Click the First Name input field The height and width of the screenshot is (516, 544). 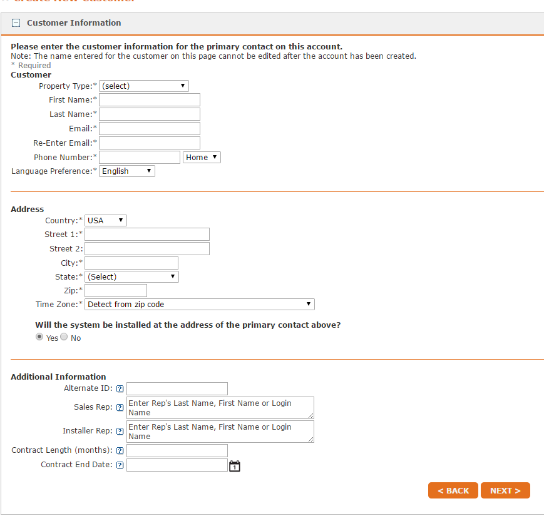[150, 100]
